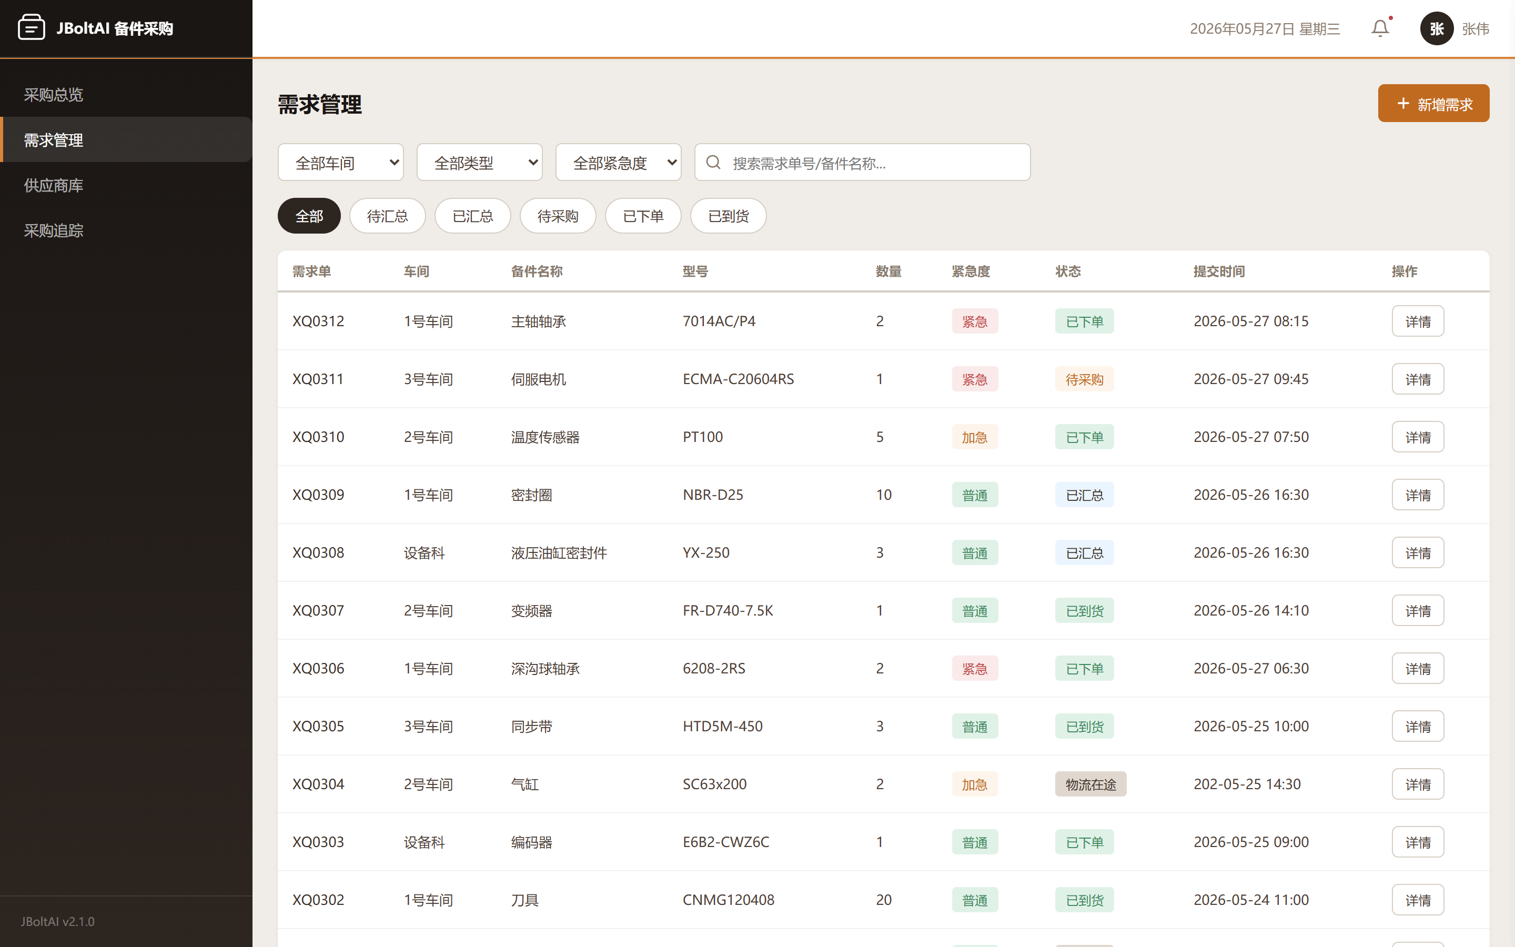This screenshot has width=1515, height=947.
Task: Click the 型号 column header
Action: [695, 271]
